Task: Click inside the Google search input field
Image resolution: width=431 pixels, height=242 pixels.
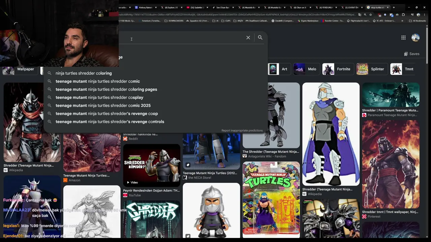Action: [182, 38]
